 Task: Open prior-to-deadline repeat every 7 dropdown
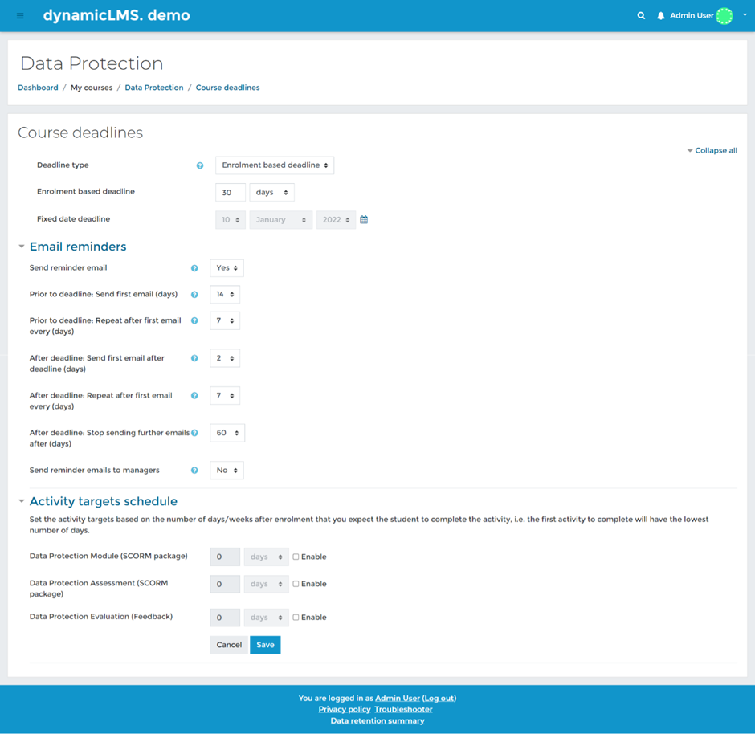click(x=225, y=320)
